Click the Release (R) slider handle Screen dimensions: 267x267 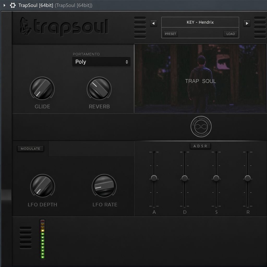point(248,178)
